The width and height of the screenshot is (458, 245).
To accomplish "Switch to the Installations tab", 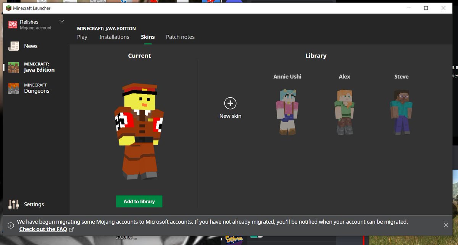I will [114, 37].
